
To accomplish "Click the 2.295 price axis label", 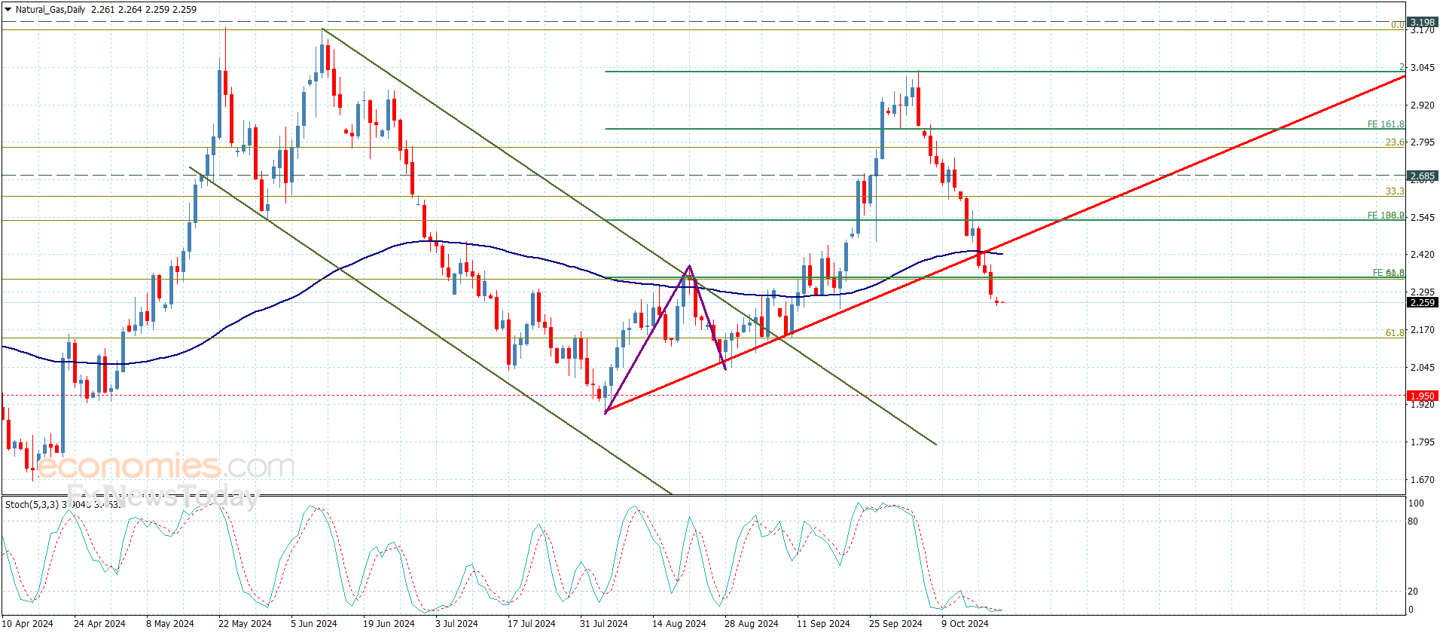I will pos(1422,292).
